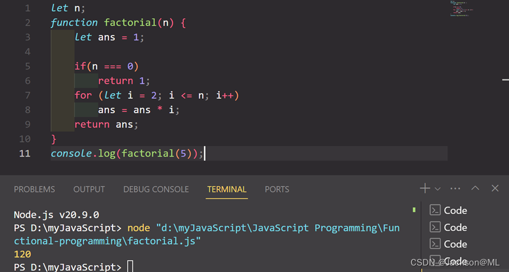Open the terminal launch profile dropdown chevron
Screen dimensions: 509x272
438,189
